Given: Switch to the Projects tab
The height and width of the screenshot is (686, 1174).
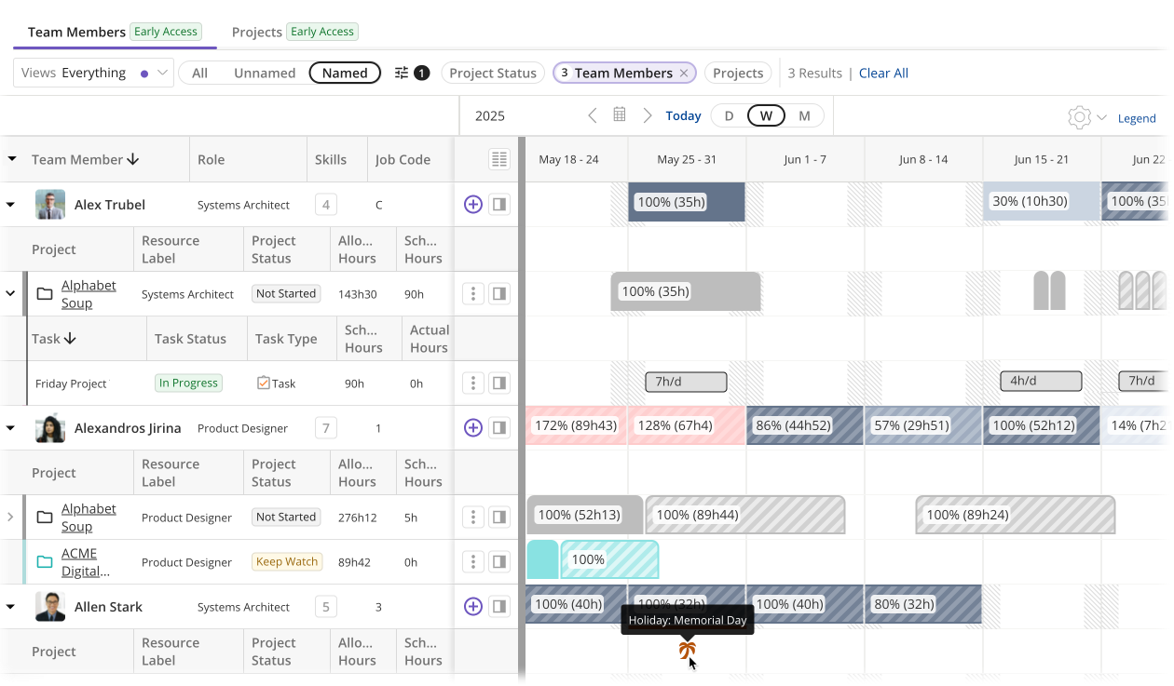Looking at the screenshot, I should pos(257,32).
